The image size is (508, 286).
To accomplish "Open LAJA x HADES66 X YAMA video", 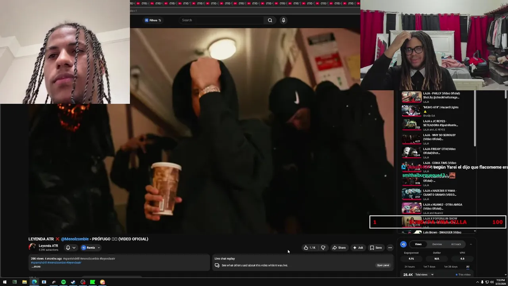I will pyautogui.click(x=440, y=193).
